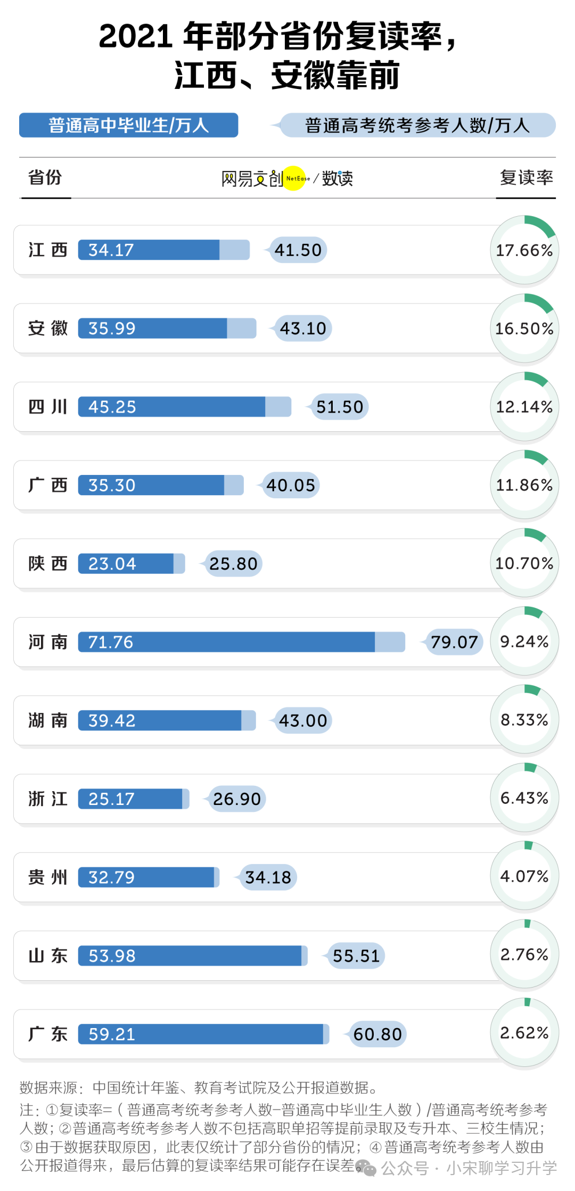Select Jiangxi's 17.66% repeat rate ring

coord(524,250)
